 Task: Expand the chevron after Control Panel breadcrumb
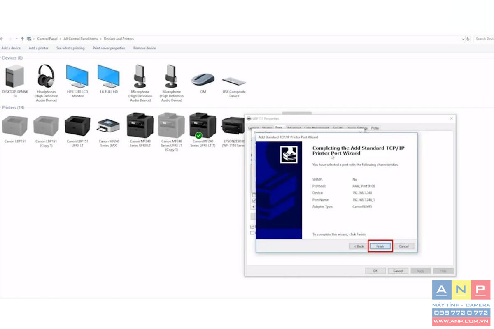[x=61, y=39]
